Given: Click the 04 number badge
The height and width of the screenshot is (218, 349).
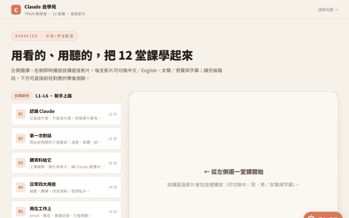Looking at the screenshot, I should (x=21, y=187).
